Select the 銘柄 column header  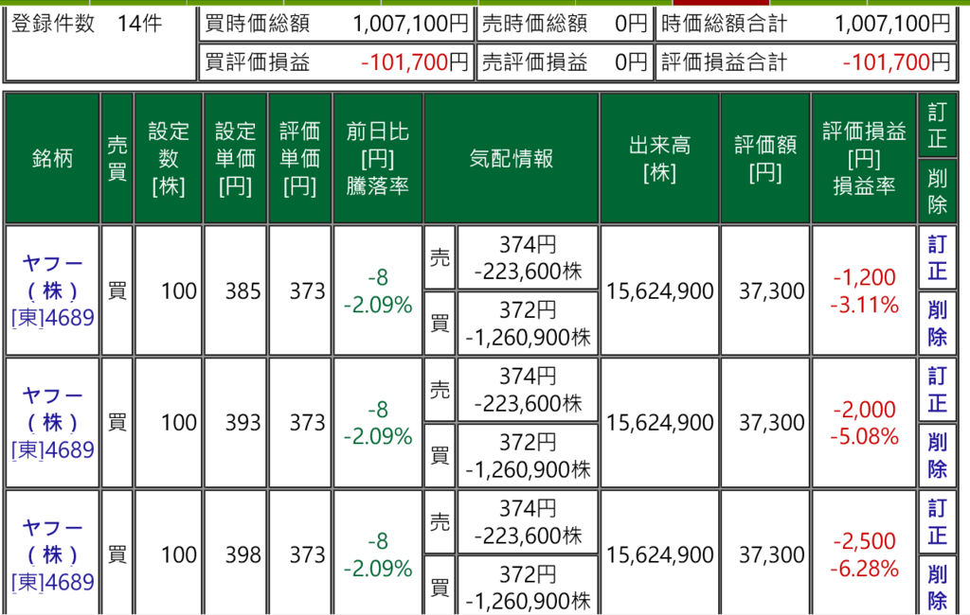point(53,158)
